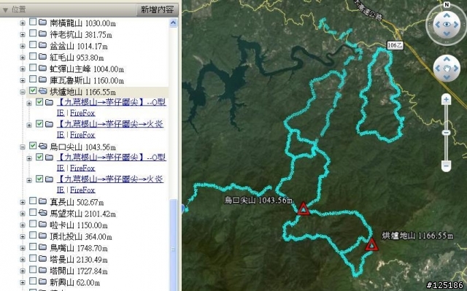Collapse the 位置 panel triangle
The height and width of the screenshot is (291, 467).
pos(5,10)
